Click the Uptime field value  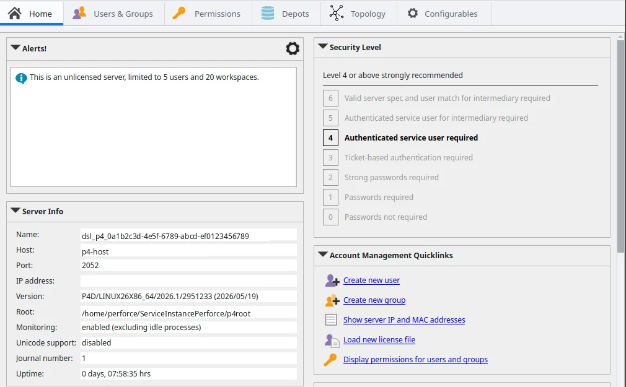188,374
